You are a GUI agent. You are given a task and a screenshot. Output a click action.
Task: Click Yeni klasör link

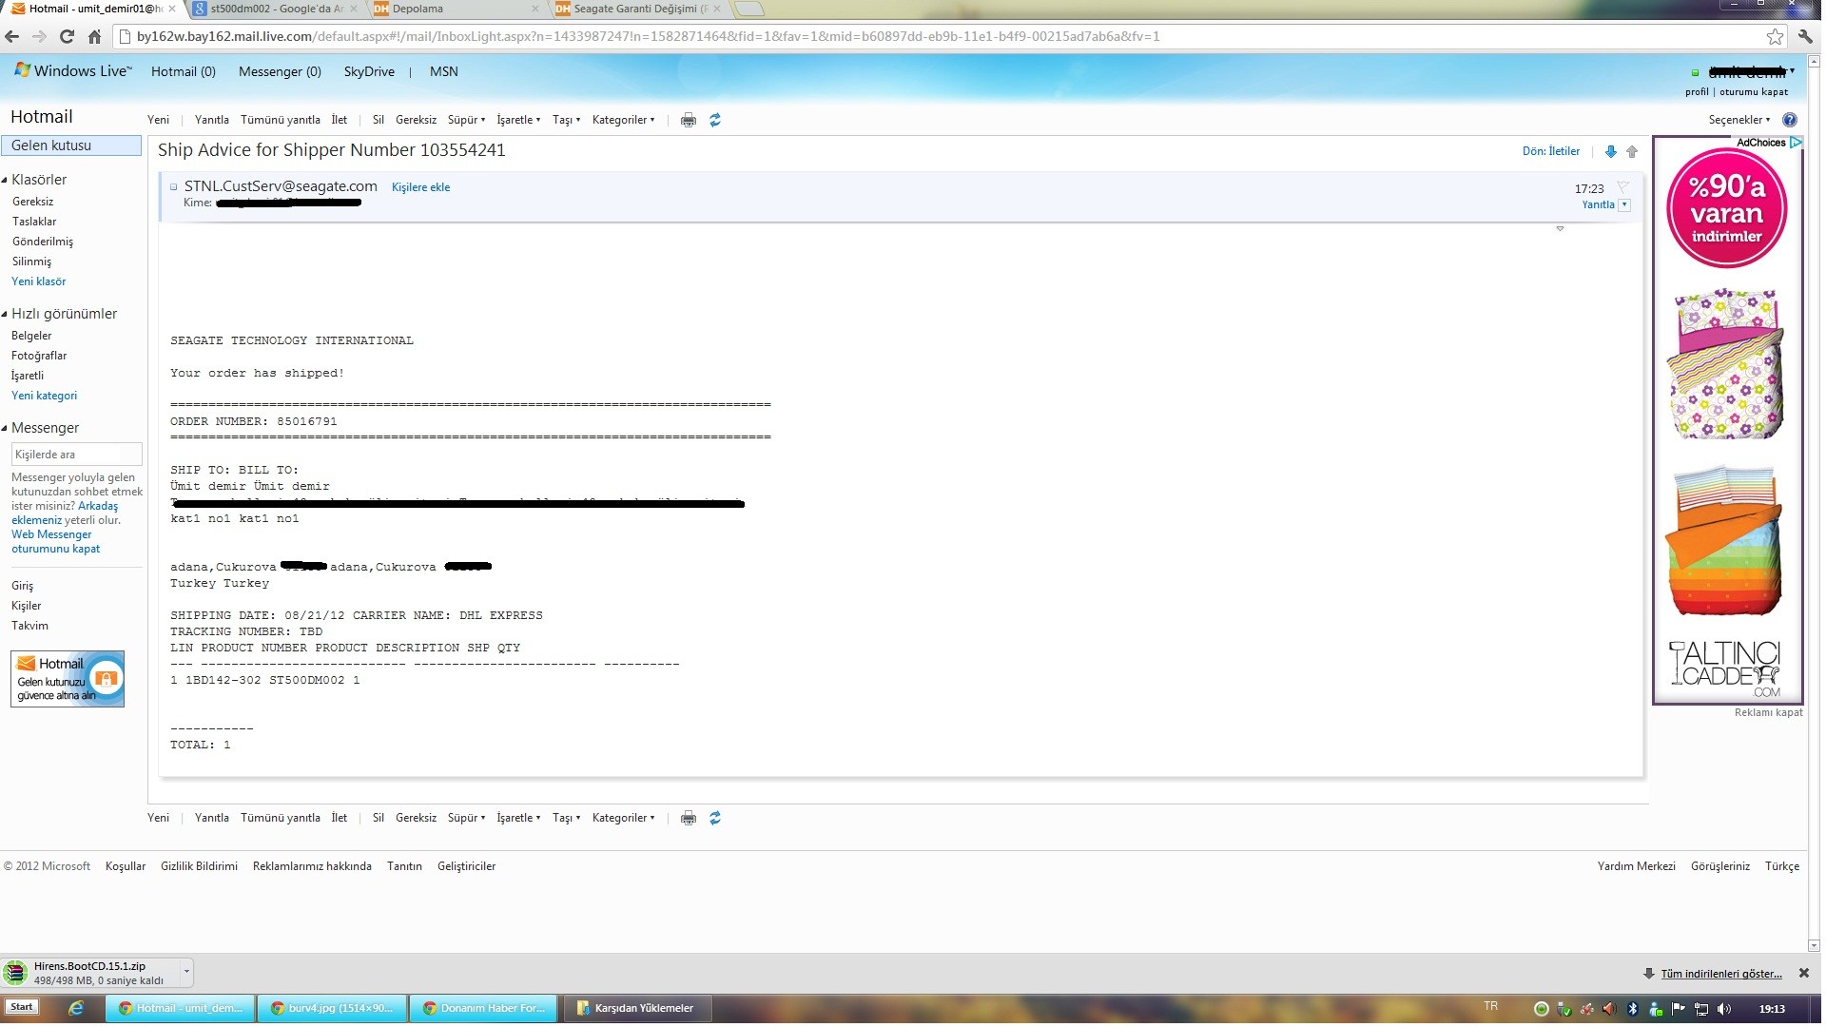pos(39,282)
